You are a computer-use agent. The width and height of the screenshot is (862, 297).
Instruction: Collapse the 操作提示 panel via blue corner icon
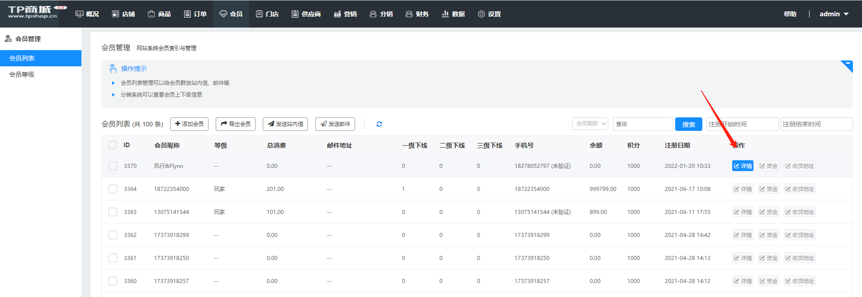point(847,65)
